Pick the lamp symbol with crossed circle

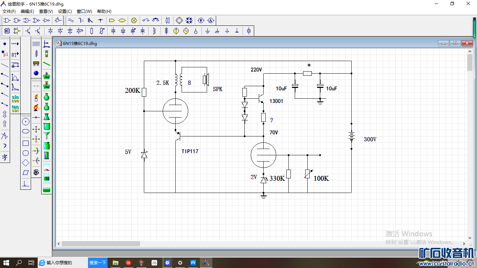pyautogui.click(x=134, y=20)
